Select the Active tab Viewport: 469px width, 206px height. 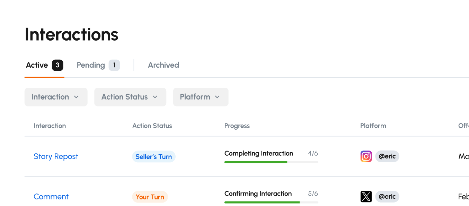(37, 65)
